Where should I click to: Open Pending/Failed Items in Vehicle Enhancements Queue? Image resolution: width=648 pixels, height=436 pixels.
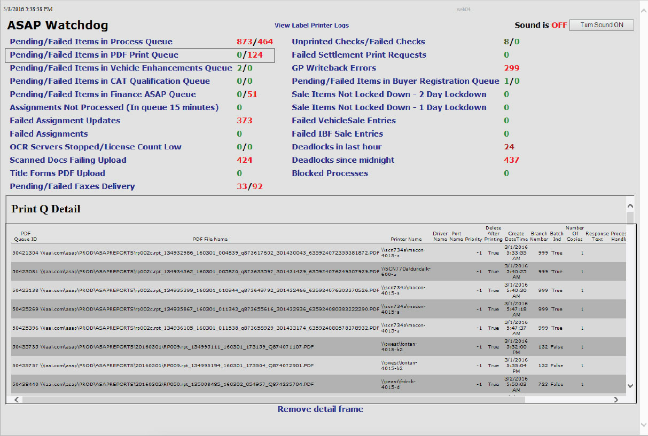click(x=121, y=68)
